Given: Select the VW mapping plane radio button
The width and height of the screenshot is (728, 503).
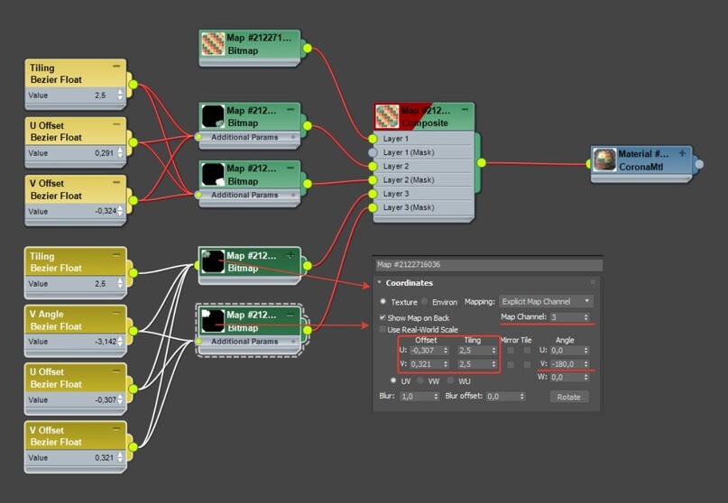Looking at the screenshot, I should [x=420, y=380].
